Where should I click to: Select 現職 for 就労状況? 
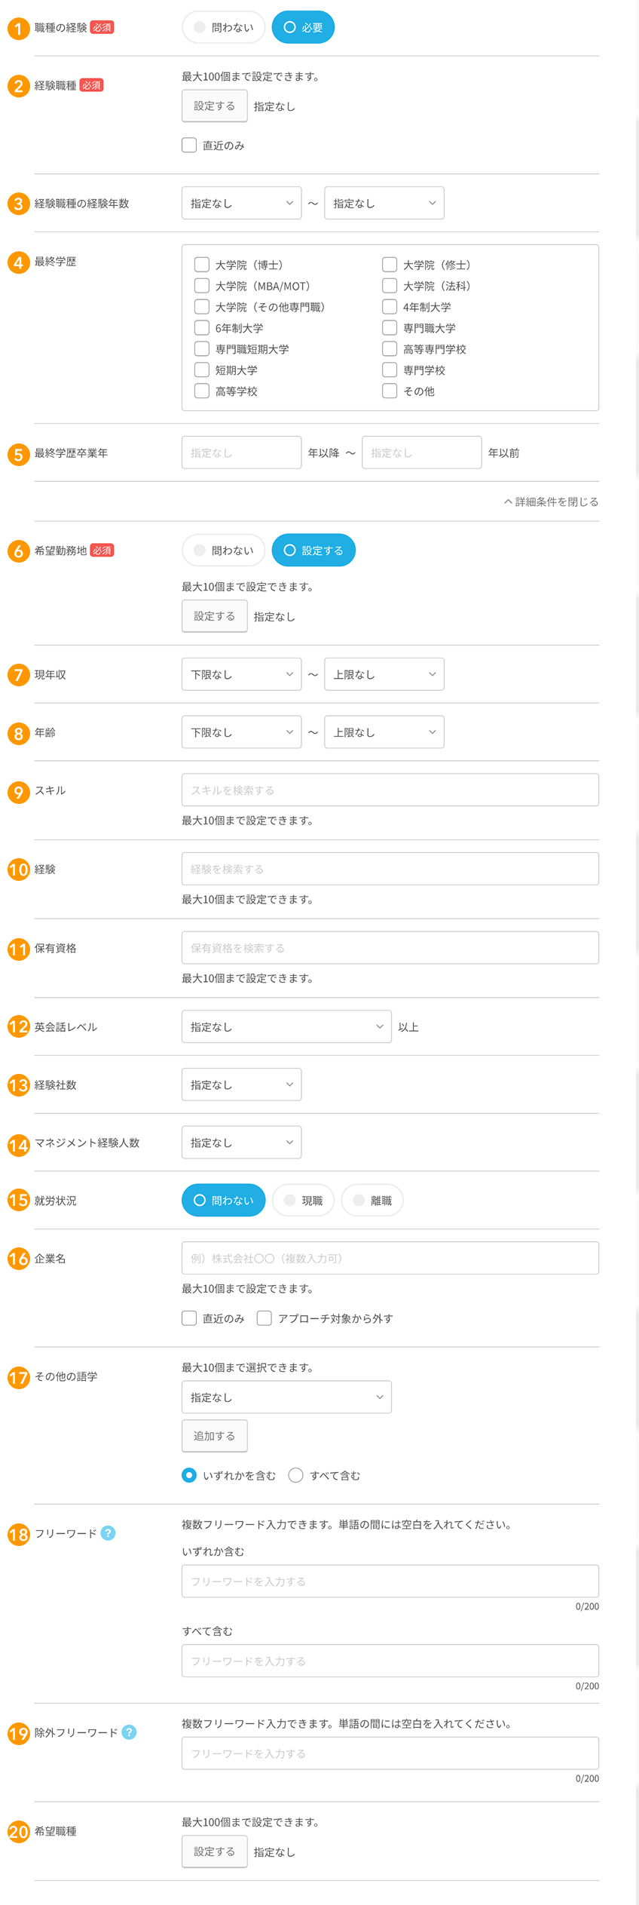pyautogui.click(x=303, y=1201)
